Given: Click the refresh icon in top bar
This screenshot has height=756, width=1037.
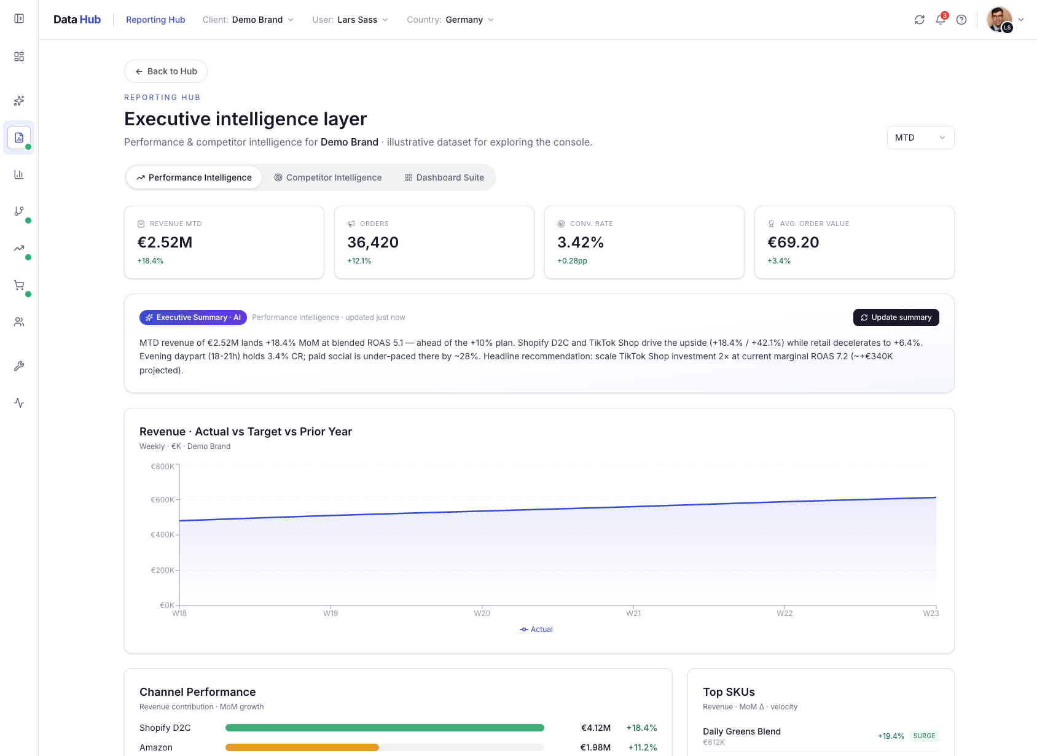Looking at the screenshot, I should pyautogui.click(x=920, y=20).
